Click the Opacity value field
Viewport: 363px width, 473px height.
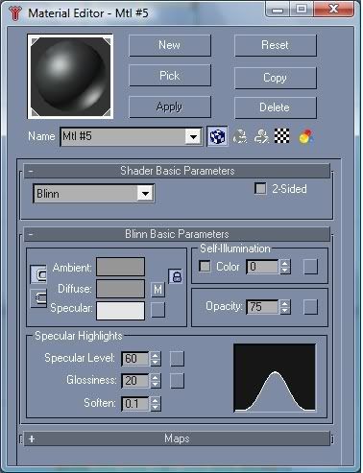262,307
